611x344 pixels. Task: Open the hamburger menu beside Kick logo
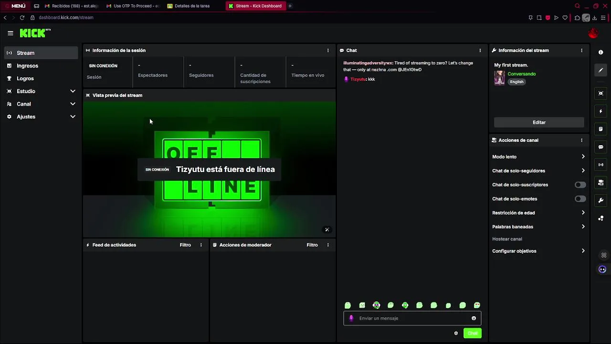tap(11, 33)
